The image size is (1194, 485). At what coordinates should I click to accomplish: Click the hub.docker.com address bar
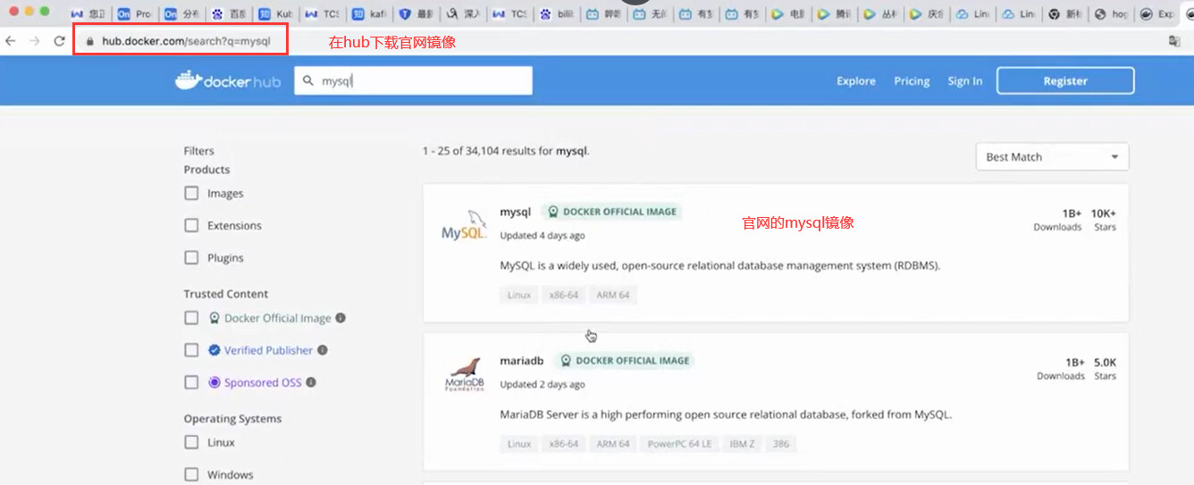point(186,41)
